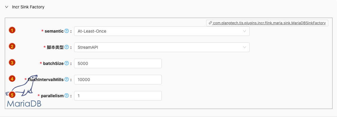The image size is (337, 117).
Task: Open the MariaDBSinkFactory plugin class link
Action: (269, 23)
